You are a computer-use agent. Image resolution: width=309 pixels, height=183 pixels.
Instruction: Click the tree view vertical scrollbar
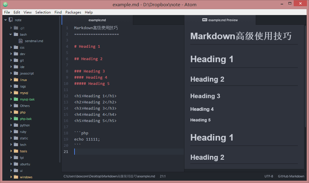[x=60, y=90]
